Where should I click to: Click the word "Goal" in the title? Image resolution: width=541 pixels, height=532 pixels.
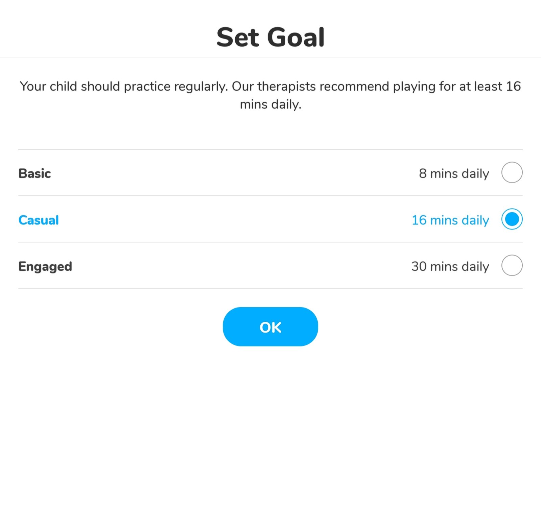[296, 37]
